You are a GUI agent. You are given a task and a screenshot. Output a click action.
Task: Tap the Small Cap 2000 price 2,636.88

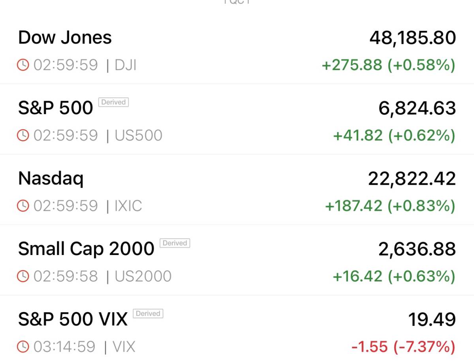417,249
